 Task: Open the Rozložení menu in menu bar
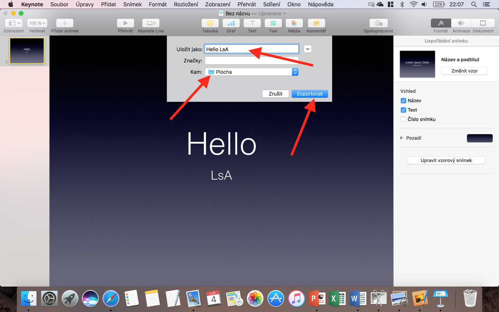[x=186, y=4]
